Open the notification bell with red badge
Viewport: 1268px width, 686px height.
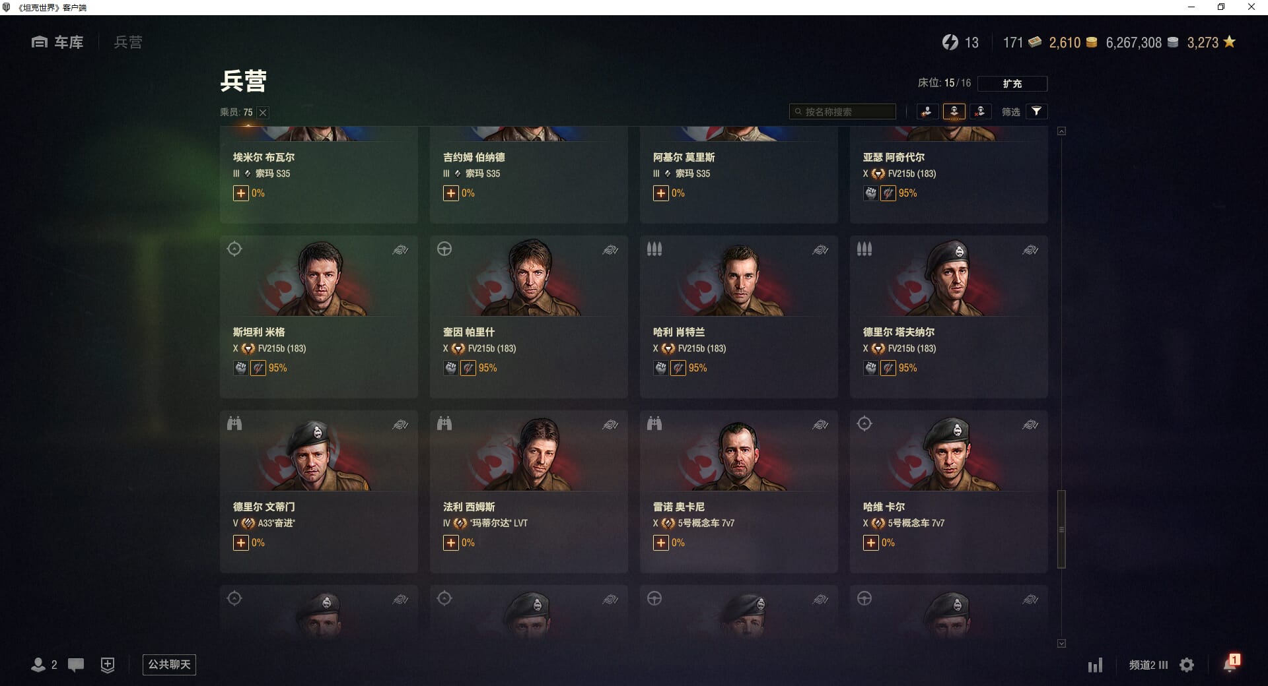coord(1230,664)
